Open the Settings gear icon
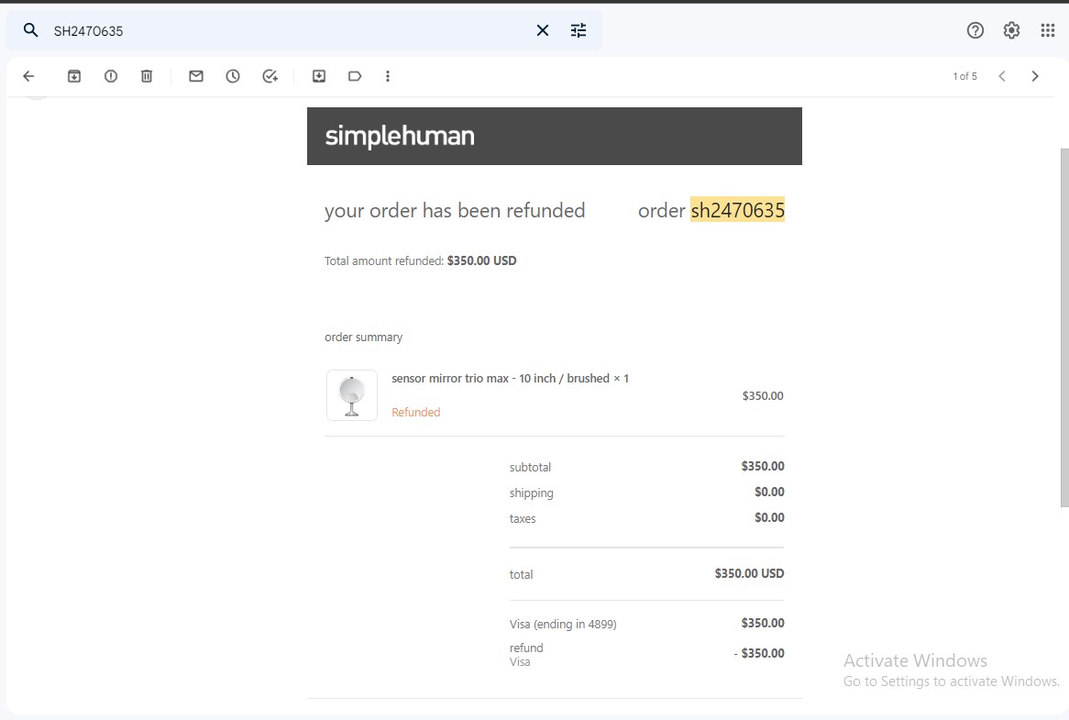 [x=1011, y=30]
